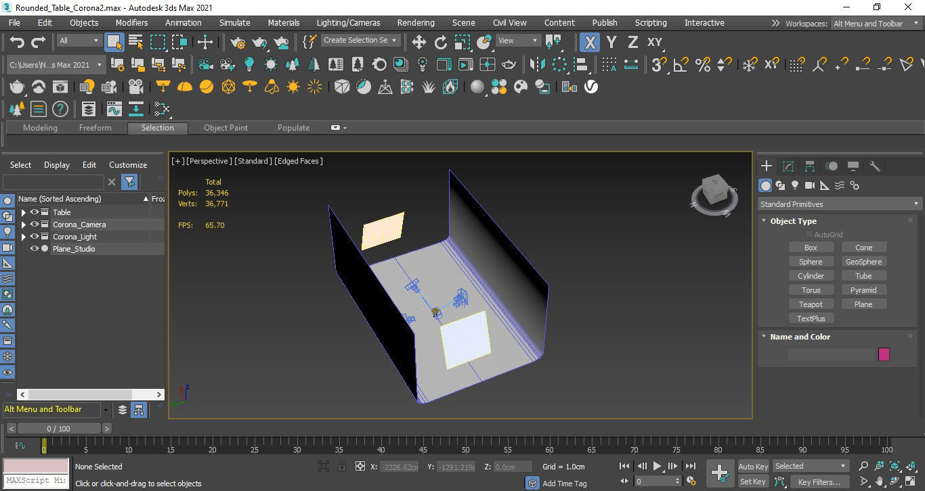The width and height of the screenshot is (925, 491).
Task: Click the Play Animation button
Action: [657, 466]
